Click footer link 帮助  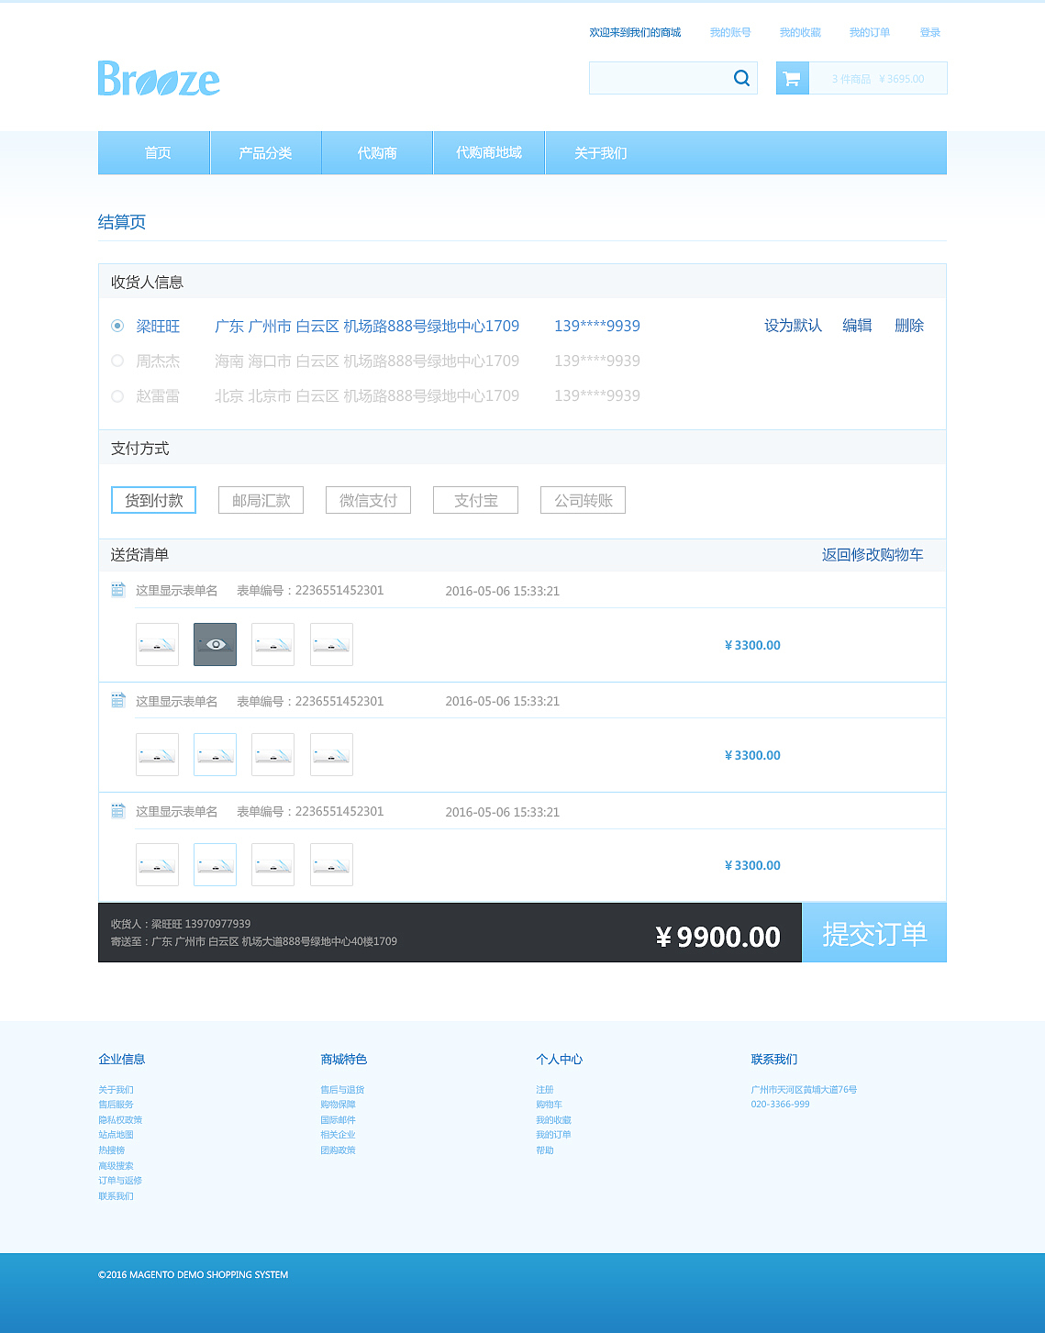tap(545, 1150)
